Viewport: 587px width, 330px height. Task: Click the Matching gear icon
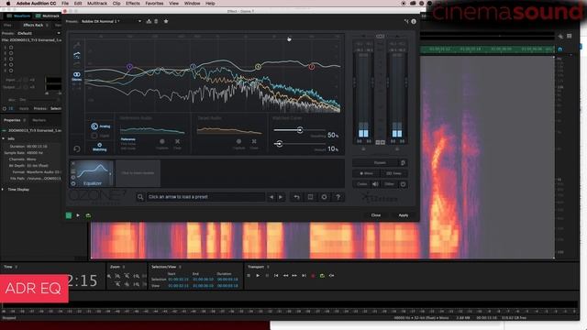click(x=100, y=145)
